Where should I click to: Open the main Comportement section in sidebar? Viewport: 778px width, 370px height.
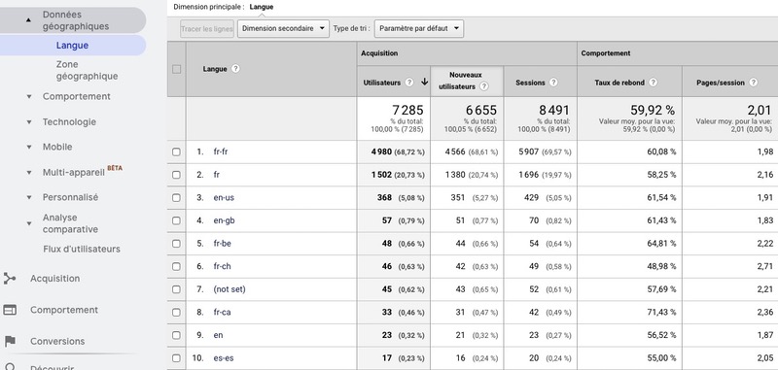(x=64, y=310)
